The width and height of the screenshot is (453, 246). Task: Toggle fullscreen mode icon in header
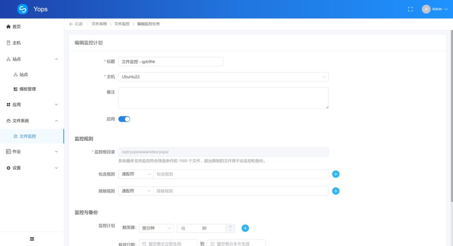pyautogui.click(x=410, y=9)
